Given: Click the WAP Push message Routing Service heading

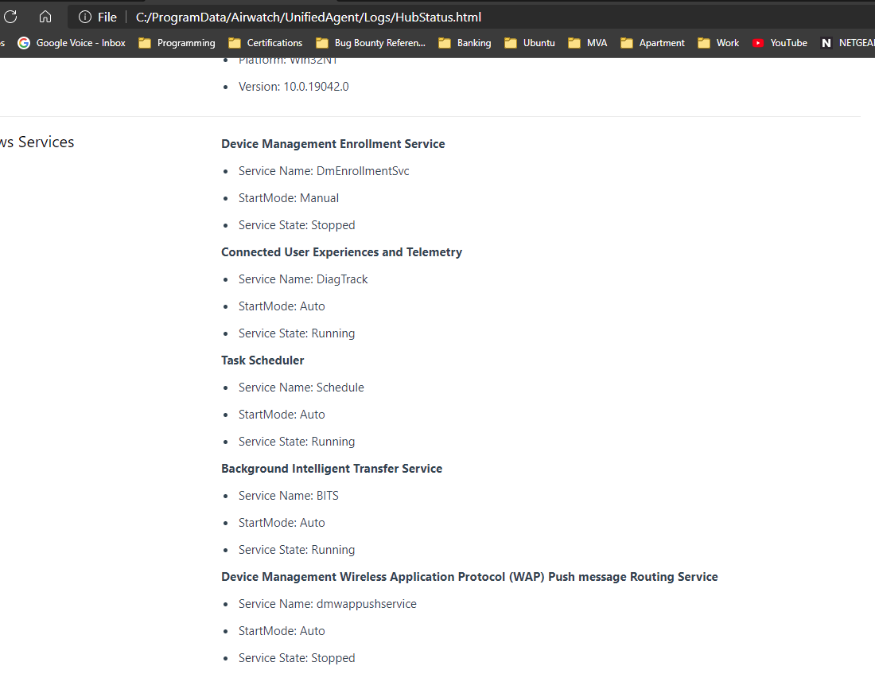Looking at the screenshot, I should 469,577.
